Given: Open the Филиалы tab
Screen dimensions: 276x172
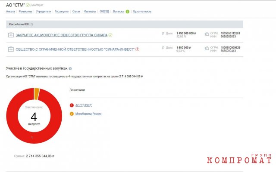Looking at the screenshot, I should [x=90, y=12].
